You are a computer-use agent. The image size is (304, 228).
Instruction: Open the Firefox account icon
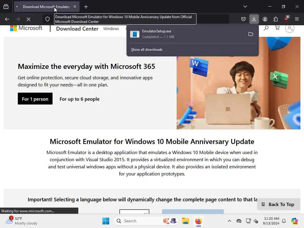[x=265, y=19]
